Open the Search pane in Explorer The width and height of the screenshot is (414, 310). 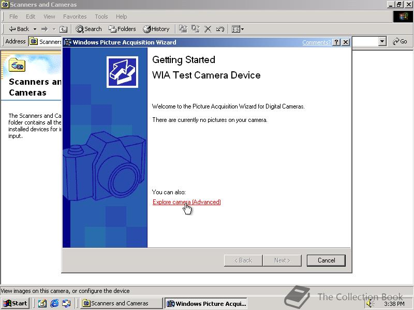click(x=88, y=29)
